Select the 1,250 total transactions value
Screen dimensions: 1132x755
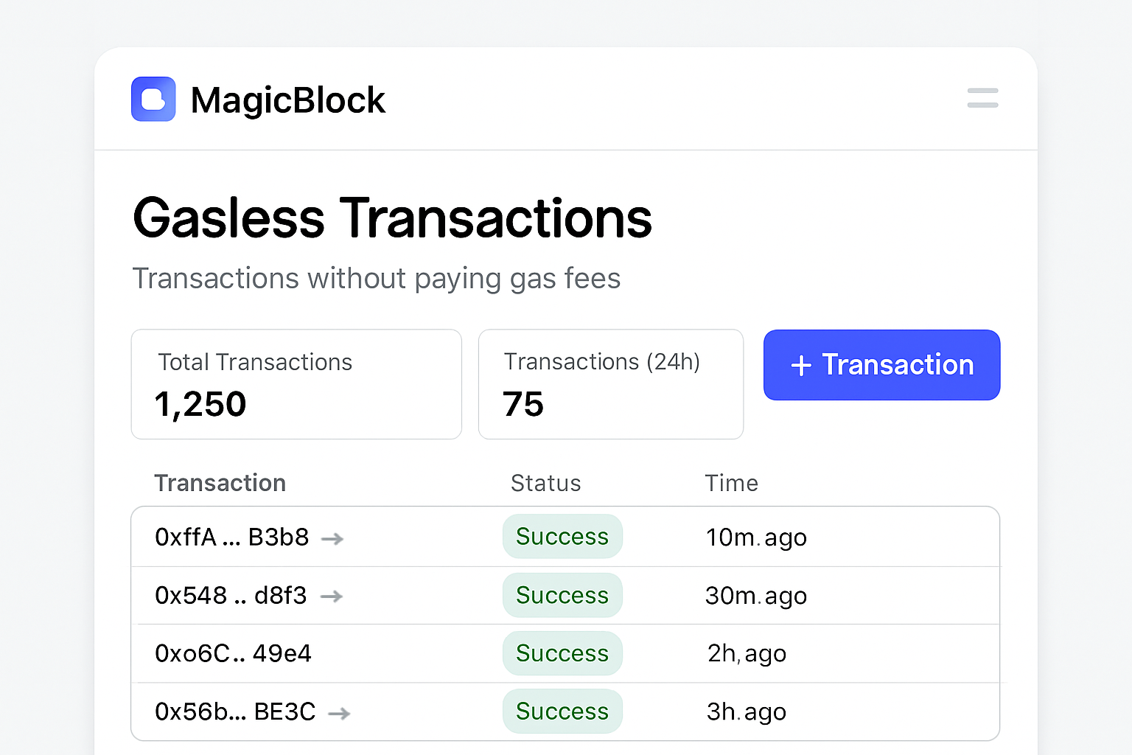(200, 403)
